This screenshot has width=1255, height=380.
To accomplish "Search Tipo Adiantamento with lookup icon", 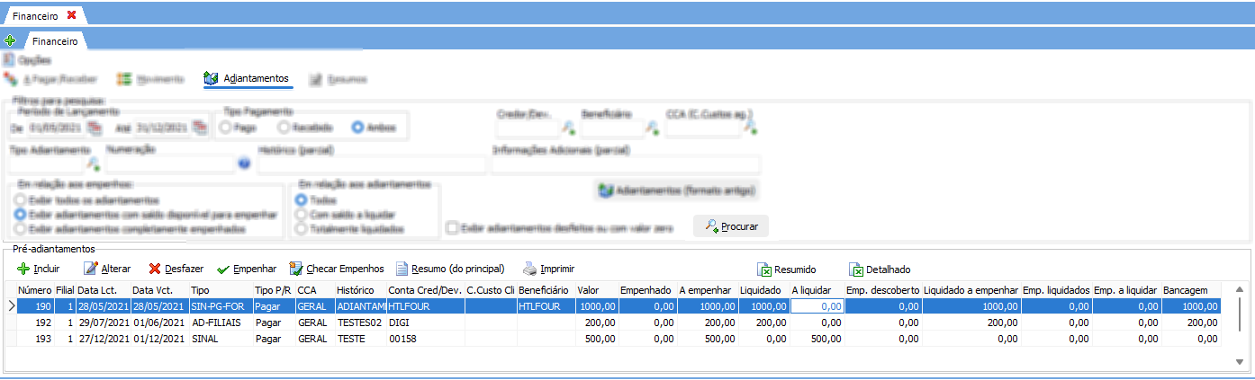I will [93, 163].
